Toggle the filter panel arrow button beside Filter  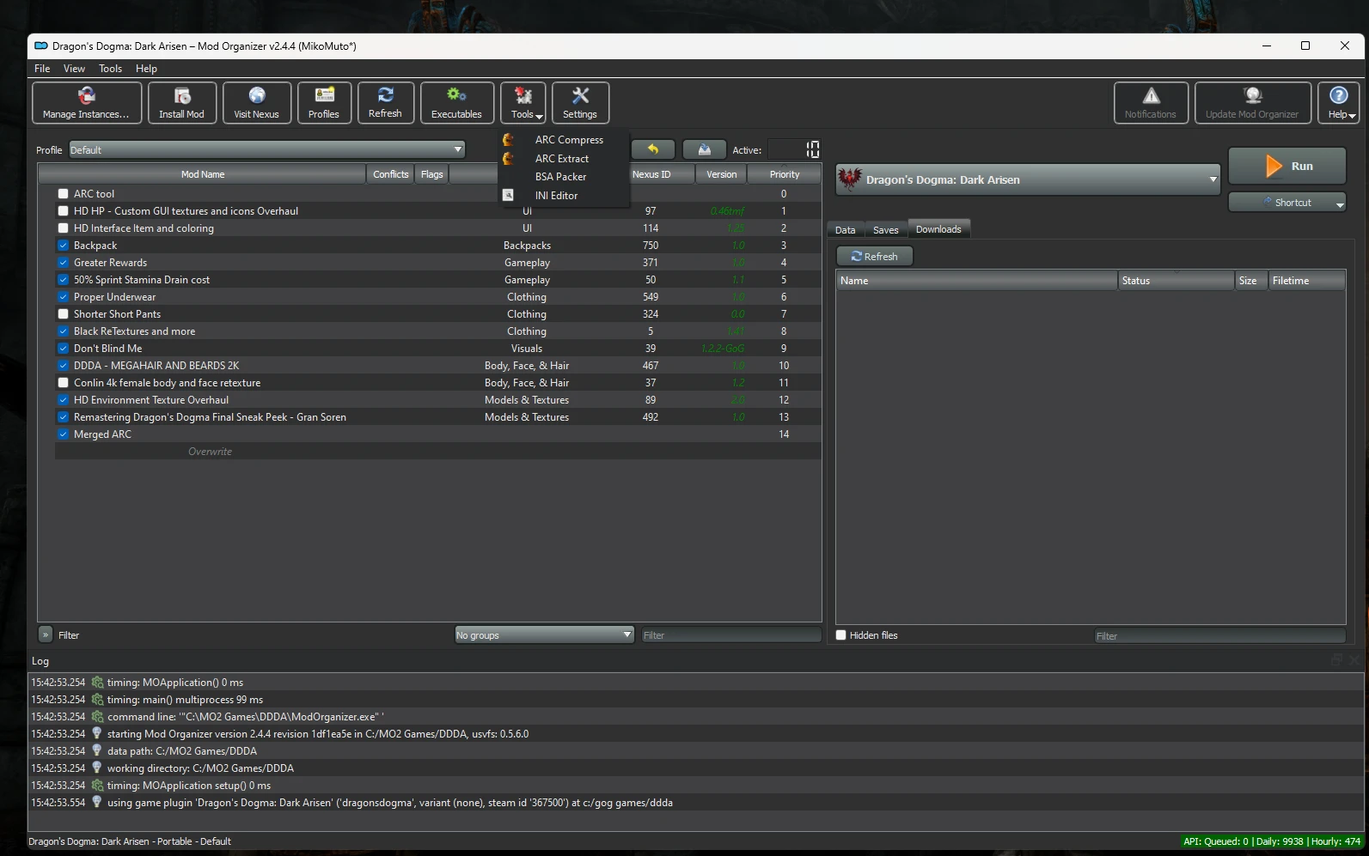coord(46,634)
